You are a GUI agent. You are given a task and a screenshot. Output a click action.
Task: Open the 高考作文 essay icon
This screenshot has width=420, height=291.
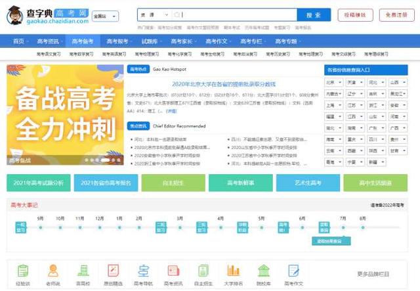click(293, 273)
